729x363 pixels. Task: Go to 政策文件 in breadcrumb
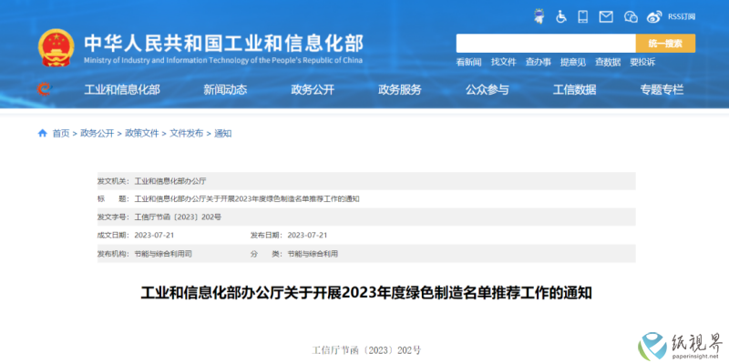click(142, 134)
